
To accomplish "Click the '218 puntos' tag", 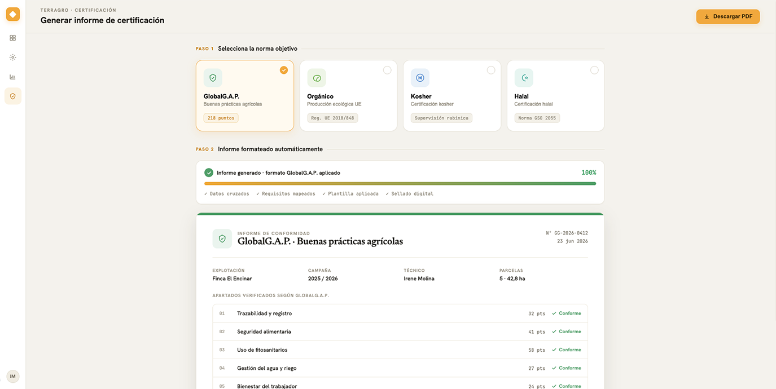I will click(221, 118).
